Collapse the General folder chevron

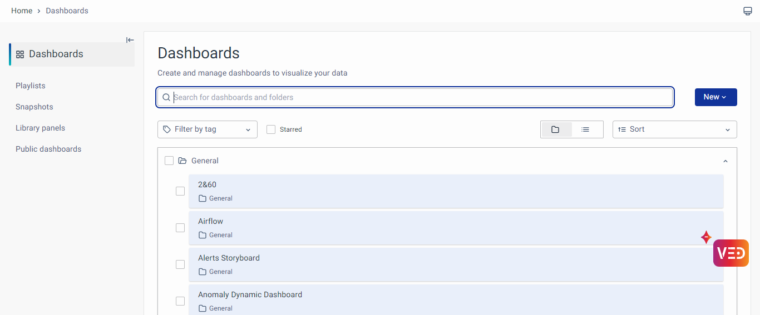point(725,161)
